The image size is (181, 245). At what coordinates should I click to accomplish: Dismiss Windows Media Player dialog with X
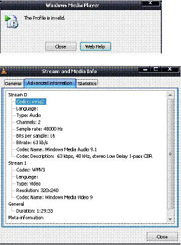tap(150, 3)
